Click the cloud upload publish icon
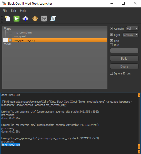 click(x=25, y=19)
